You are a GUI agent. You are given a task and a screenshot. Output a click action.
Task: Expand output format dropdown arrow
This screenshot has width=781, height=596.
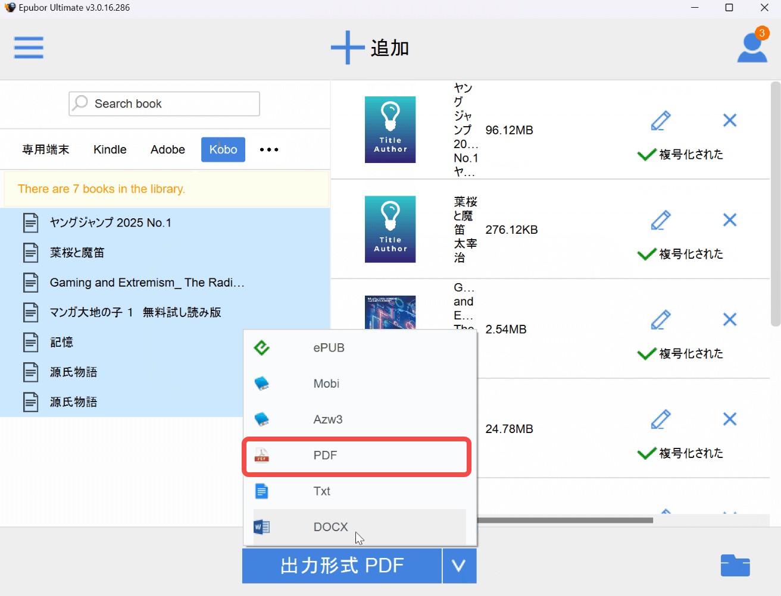coord(459,566)
